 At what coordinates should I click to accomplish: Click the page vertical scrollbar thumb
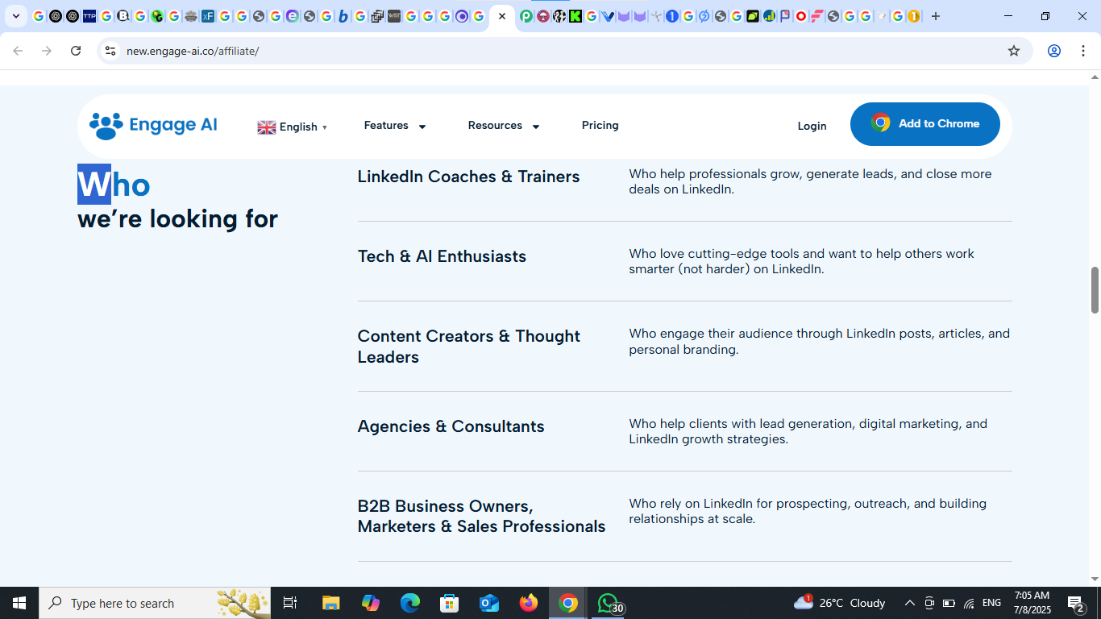click(1095, 290)
